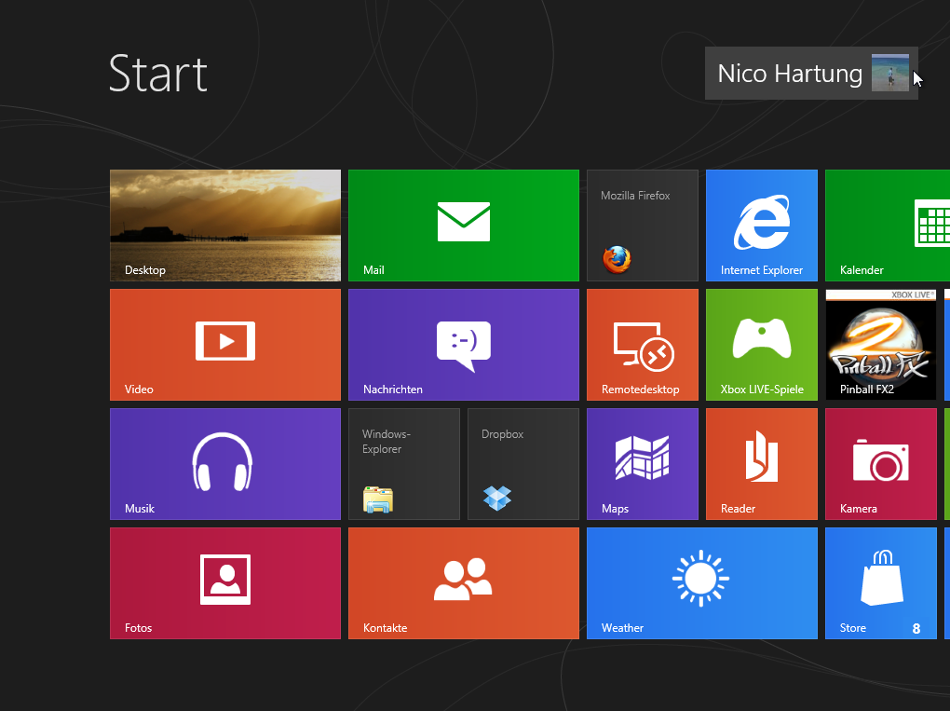
Task: Click the 'Fotos' label text
Action: tap(138, 628)
